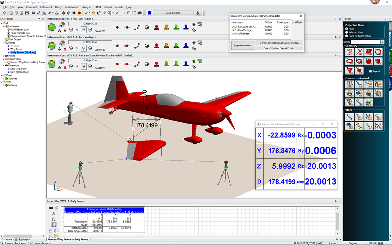Viewport: 392px width, 245px height.
Task: Click the lifesaver help icon in the toolbar
Action: pos(5,13)
